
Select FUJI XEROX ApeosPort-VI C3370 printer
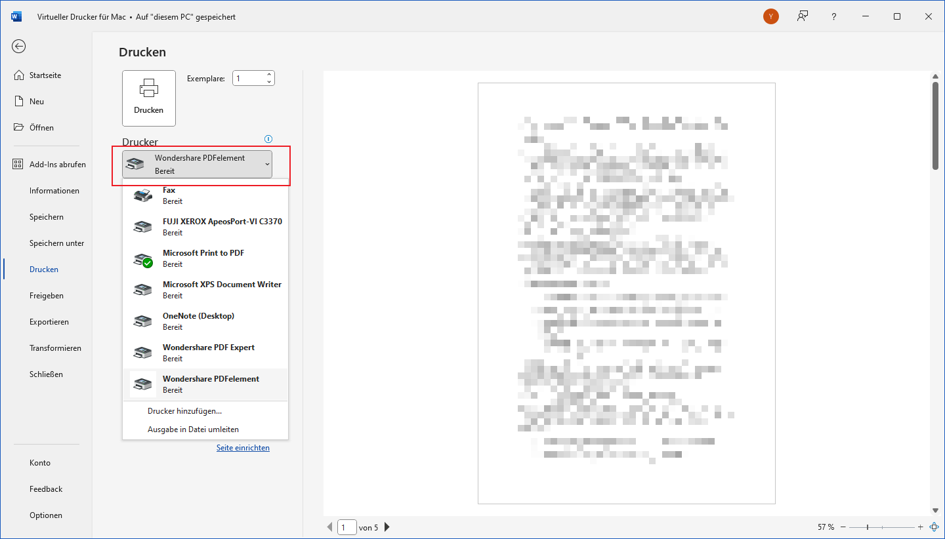[x=205, y=227]
